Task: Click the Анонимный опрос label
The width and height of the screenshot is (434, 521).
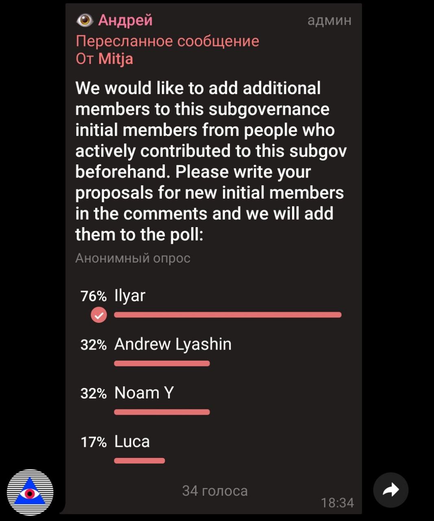Action: pos(133,258)
